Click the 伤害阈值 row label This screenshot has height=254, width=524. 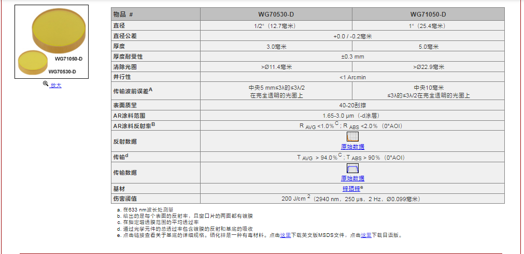click(125, 199)
